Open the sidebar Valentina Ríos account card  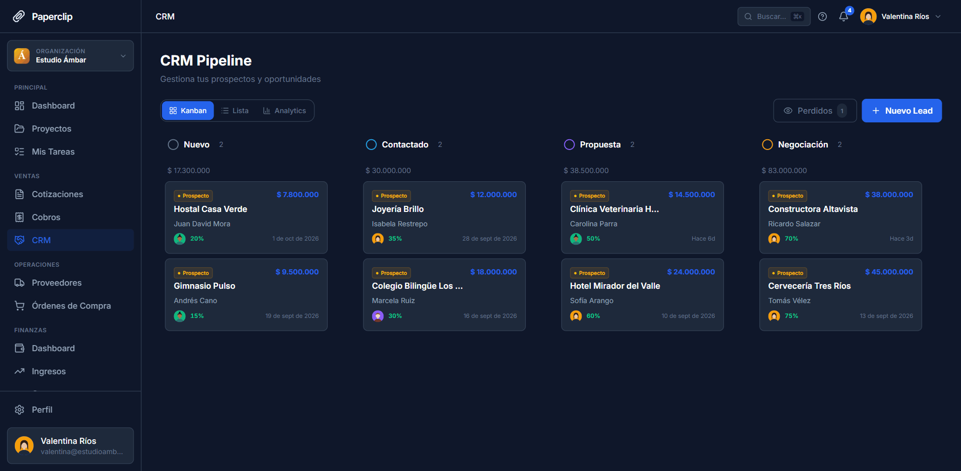point(71,445)
